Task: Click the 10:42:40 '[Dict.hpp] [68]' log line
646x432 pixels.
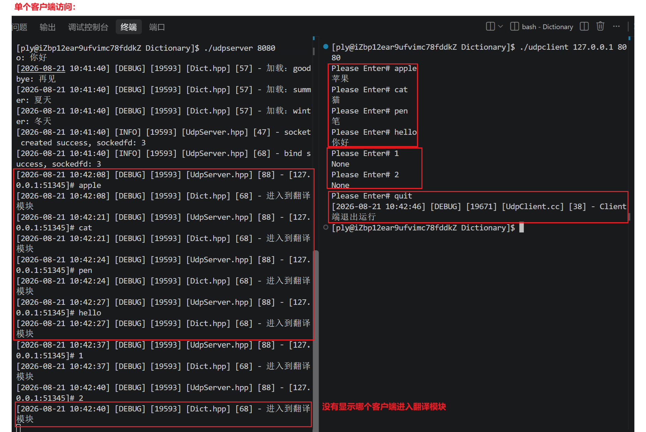Action: (163, 409)
